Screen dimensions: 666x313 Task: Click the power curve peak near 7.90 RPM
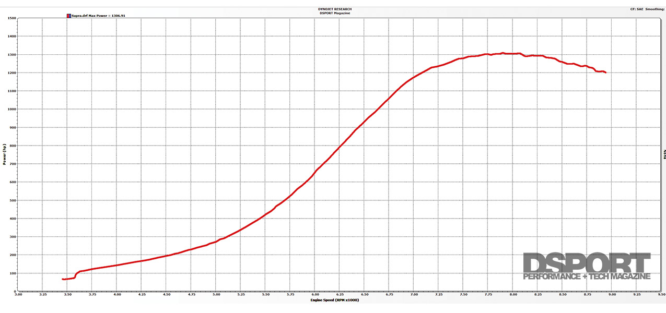[x=503, y=53]
